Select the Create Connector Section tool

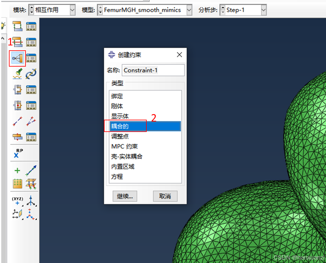coord(18,90)
